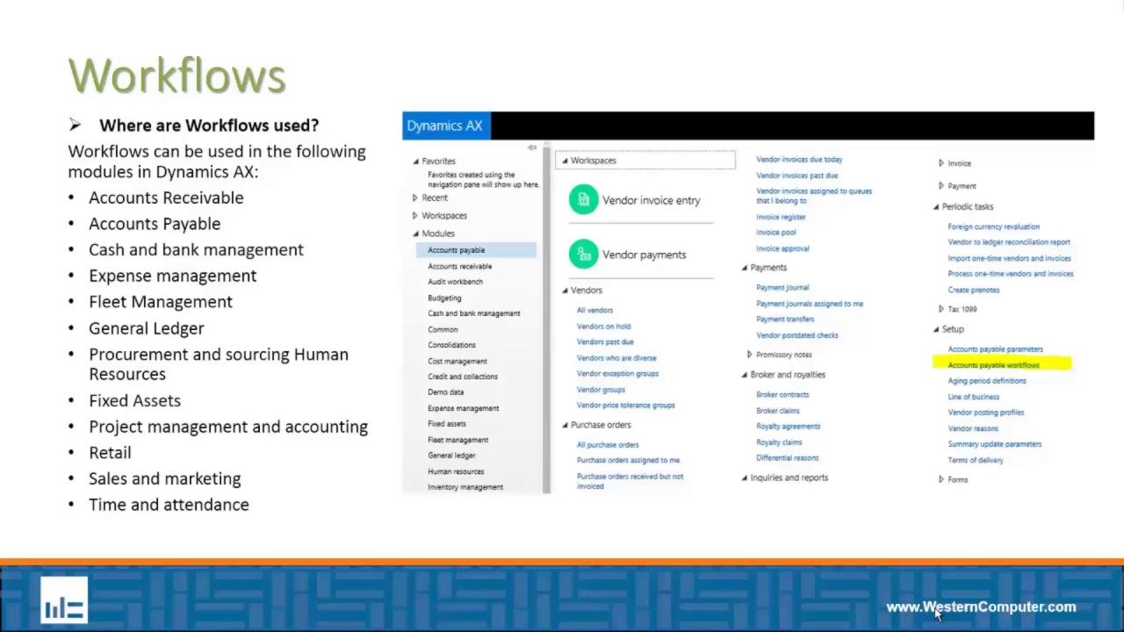Open the Common module
1124x632 pixels.
tap(443, 329)
